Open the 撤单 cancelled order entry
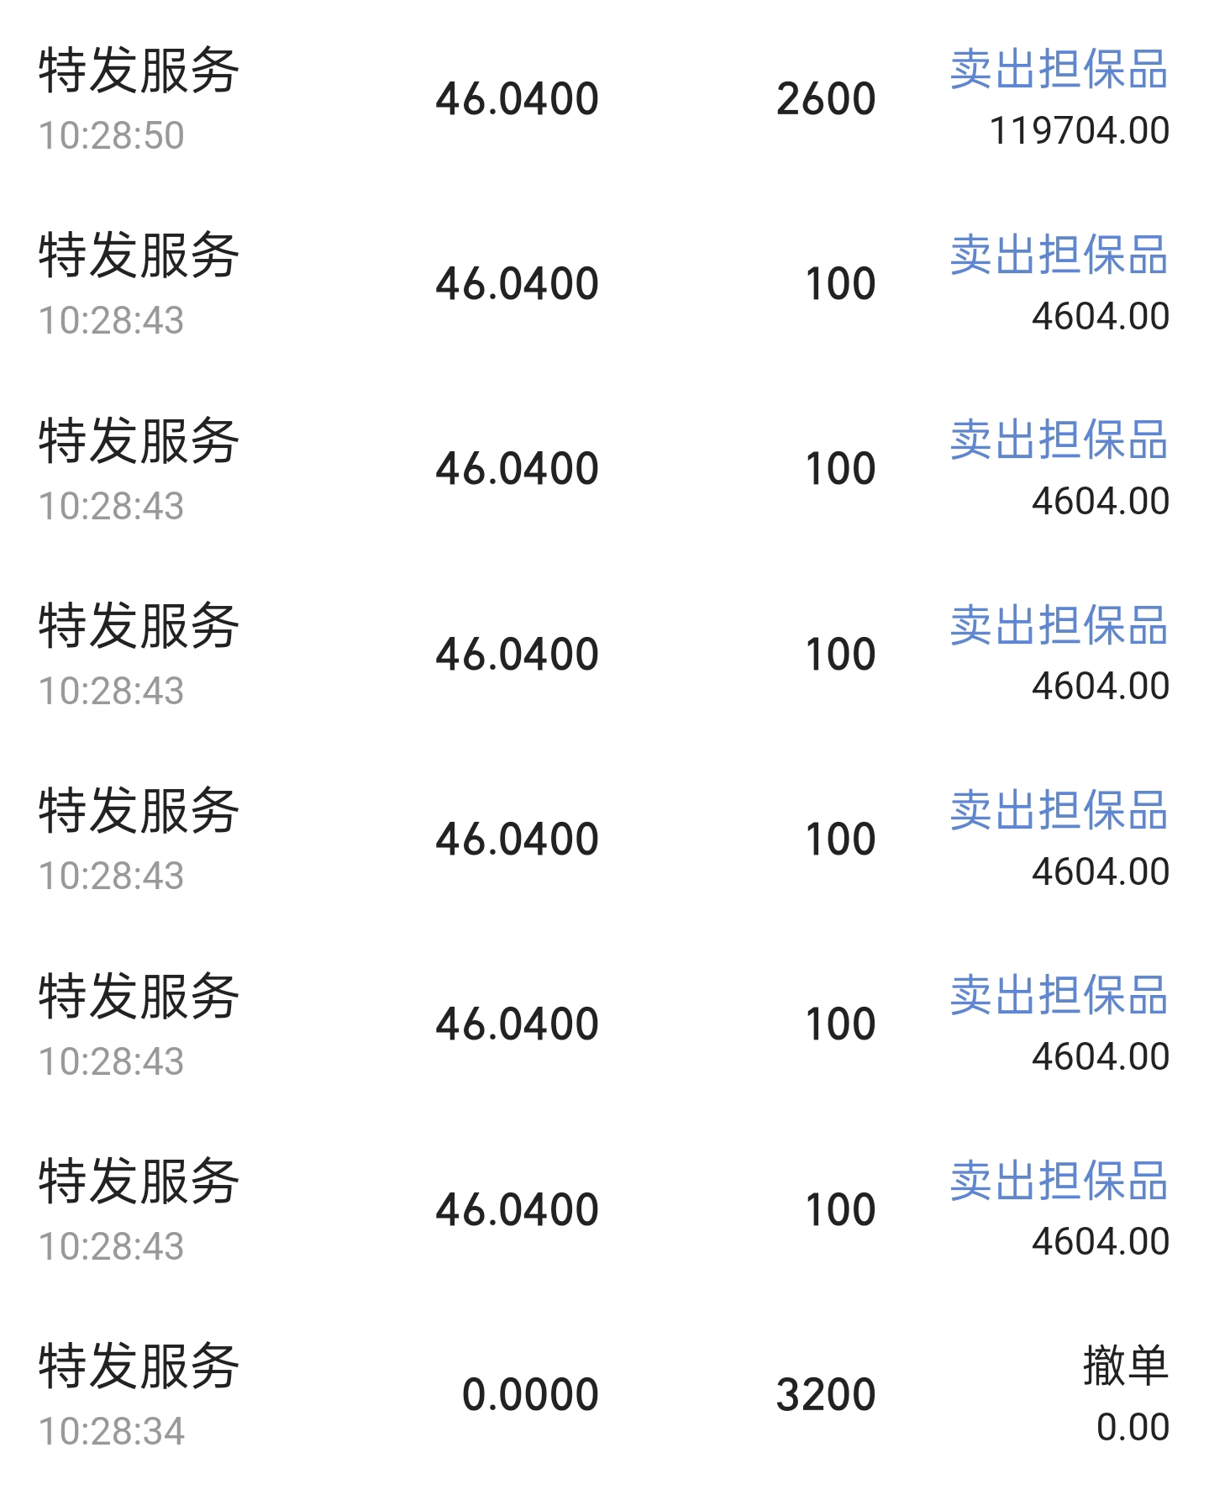The height and width of the screenshot is (1495, 1209). point(1125,1365)
